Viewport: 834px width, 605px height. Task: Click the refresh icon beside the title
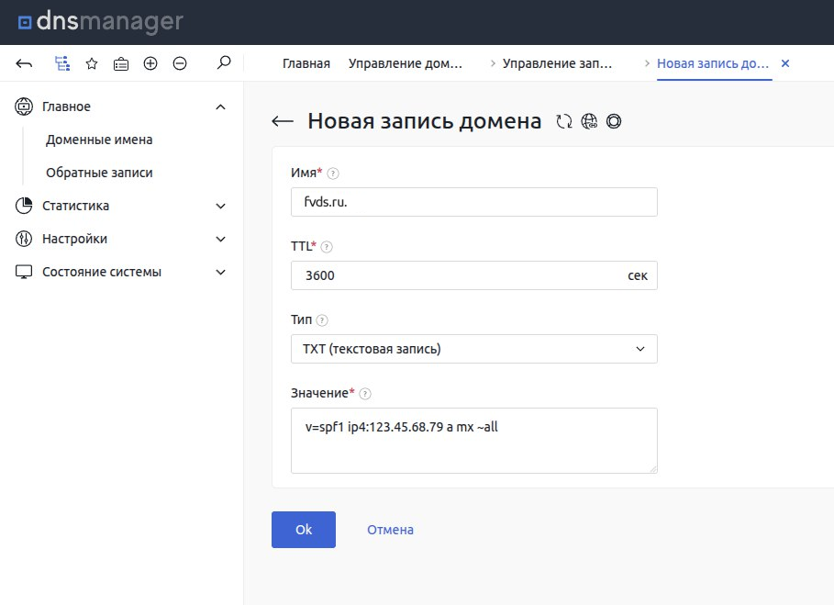[564, 121]
